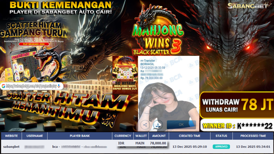Viewport: 274px width, 154px height.
Task: Click the Play Sekarang Juga button
Action: (33, 44)
